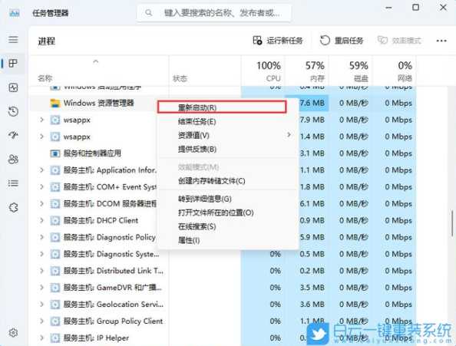The width and height of the screenshot is (456, 346).
Task: Open the Services puzzle icon
Action: coord(13,207)
